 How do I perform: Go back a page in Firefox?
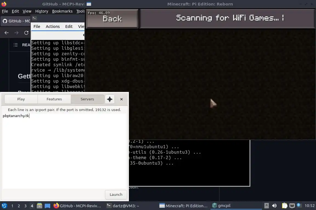click(7, 33)
